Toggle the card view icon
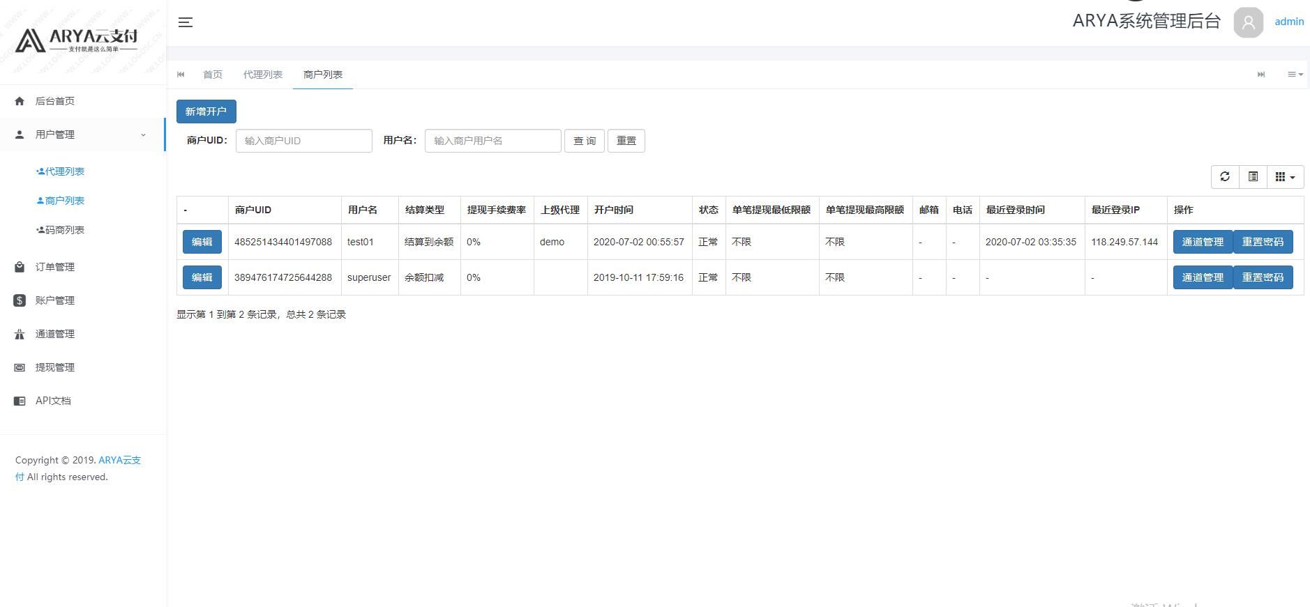This screenshot has width=1310, height=607. tap(1253, 177)
